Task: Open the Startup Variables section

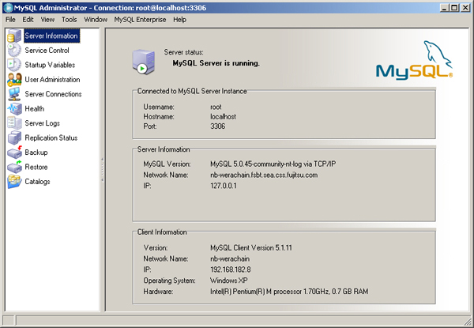Action: click(x=50, y=65)
